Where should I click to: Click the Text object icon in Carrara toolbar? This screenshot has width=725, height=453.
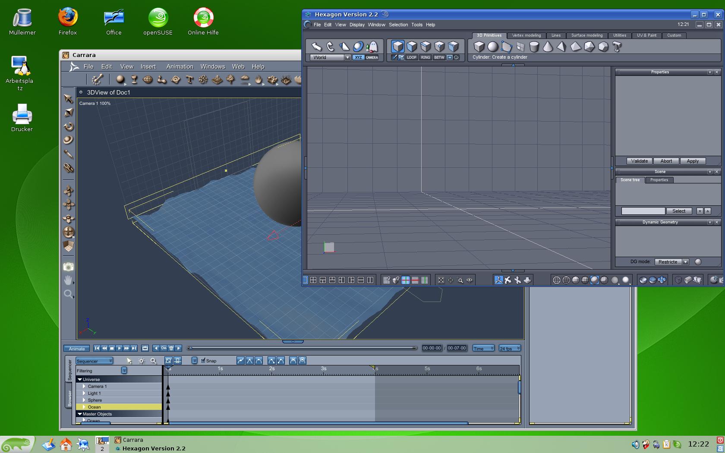click(x=189, y=79)
